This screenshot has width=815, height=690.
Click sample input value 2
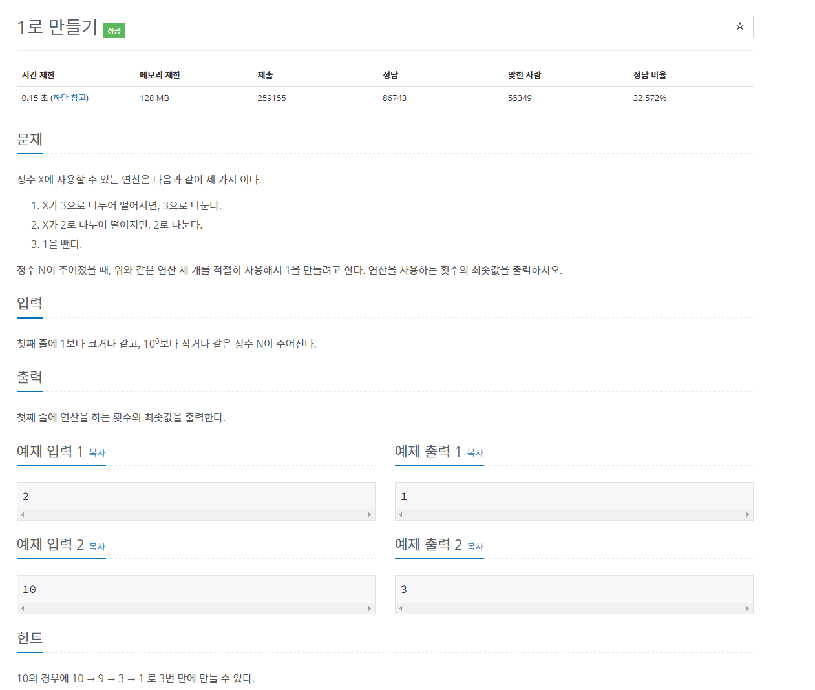(26, 496)
